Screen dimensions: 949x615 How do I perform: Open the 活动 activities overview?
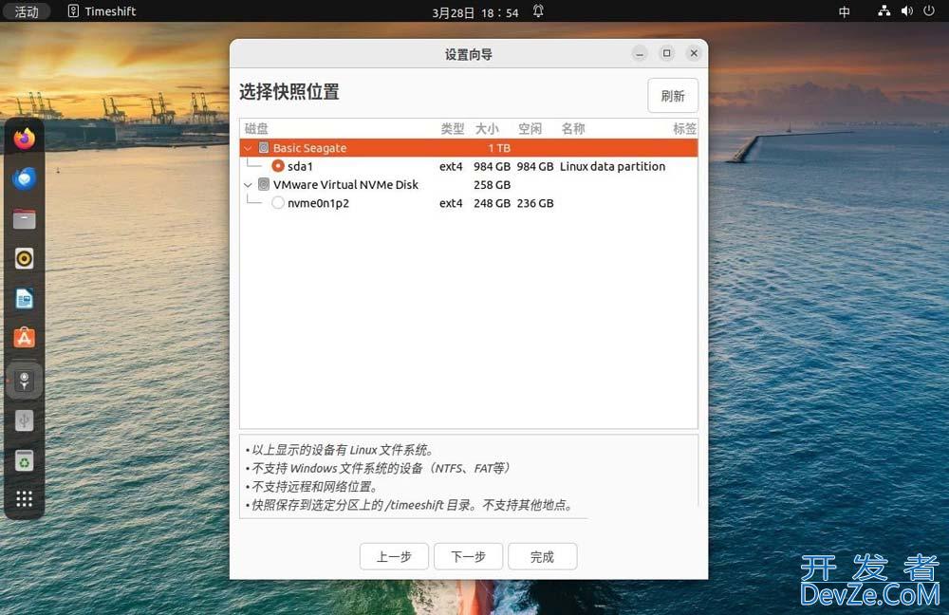pyautogui.click(x=26, y=11)
